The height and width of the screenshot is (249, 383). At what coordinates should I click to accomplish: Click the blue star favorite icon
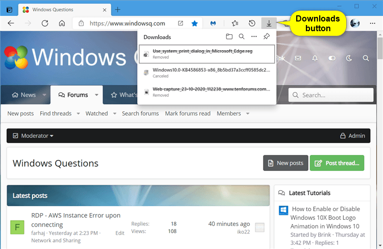coord(195,23)
